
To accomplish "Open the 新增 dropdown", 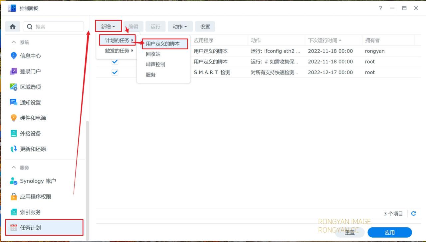I will pos(108,27).
